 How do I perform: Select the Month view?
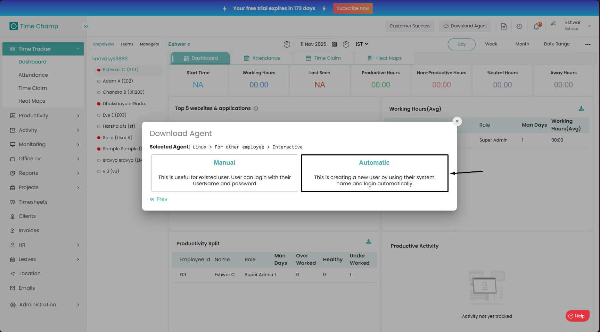523,44
